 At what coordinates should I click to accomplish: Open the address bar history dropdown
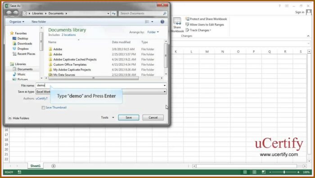coord(108,13)
